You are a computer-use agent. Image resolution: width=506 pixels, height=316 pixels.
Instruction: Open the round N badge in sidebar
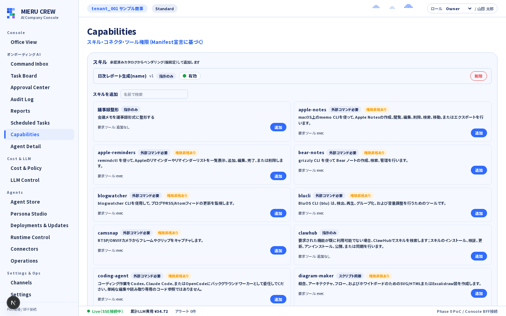pyautogui.click(x=13, y=303)
